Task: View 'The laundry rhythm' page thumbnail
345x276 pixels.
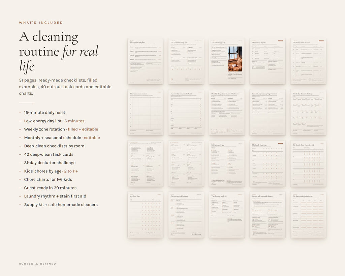Action: [x=268, y=61]
